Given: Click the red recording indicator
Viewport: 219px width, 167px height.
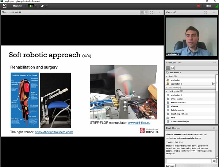Looking at the screenshot, I should coord(199,6).
